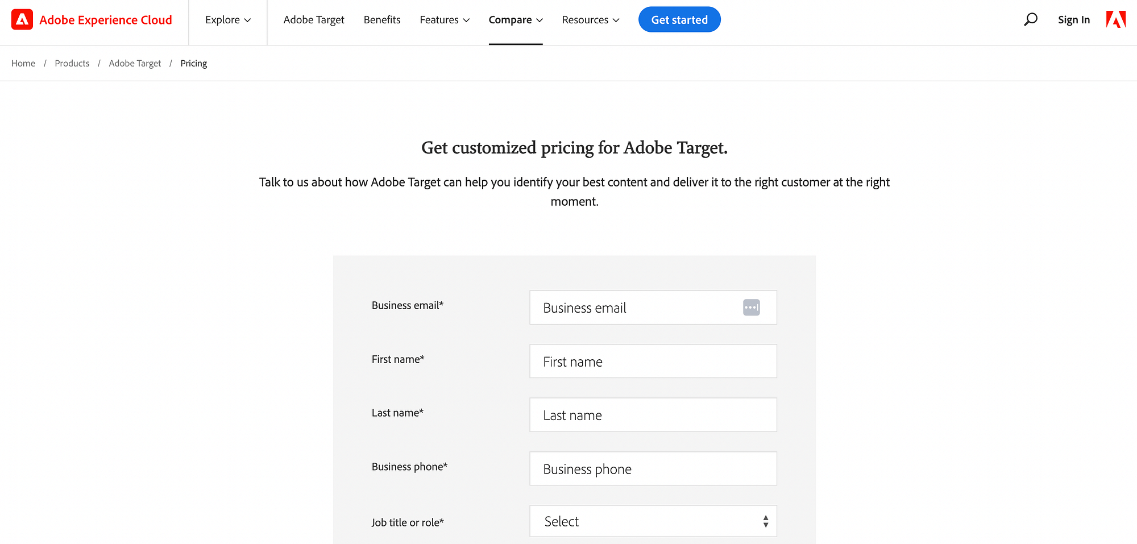
Task: Focus the First name input field
Action: pyautogui.click(x=653, y=361)
